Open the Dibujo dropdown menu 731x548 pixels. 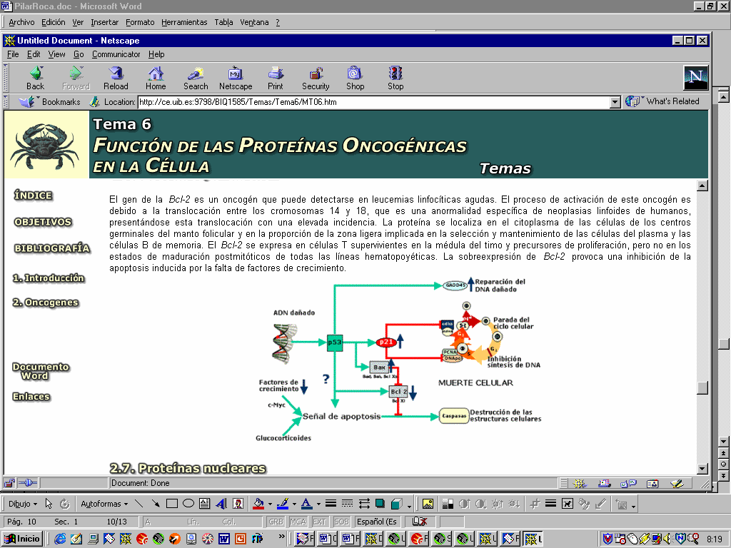coord(23,504)
